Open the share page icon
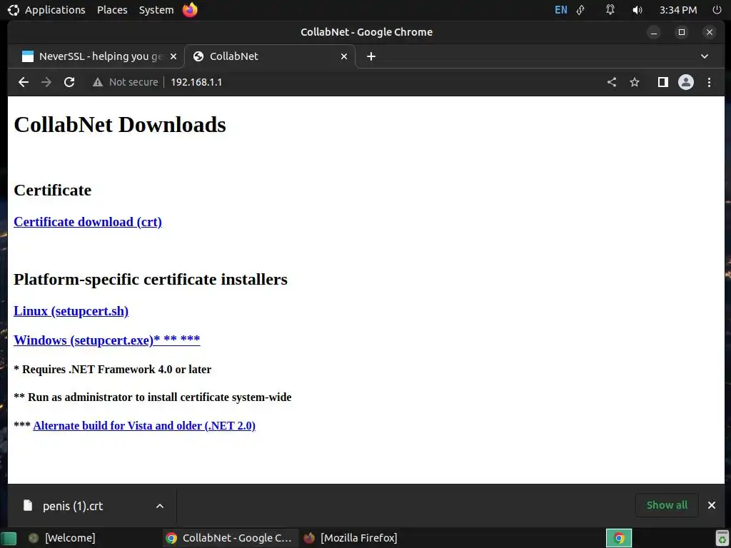This screenshot has height=548, width=731. click(x=612, y=82)
